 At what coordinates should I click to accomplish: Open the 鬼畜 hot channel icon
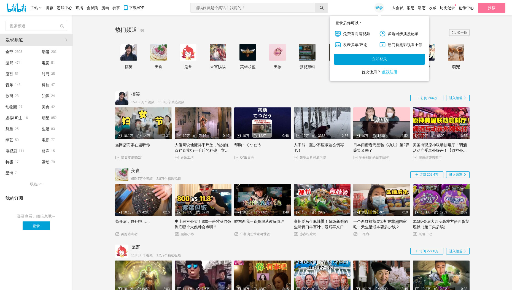coord(188,52)
